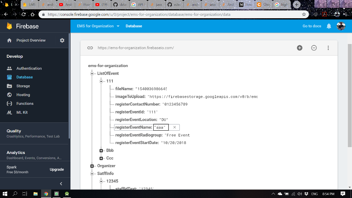The image size is (352, 198).
Task: Click the database link icon beside the URL
Action: 90,48
